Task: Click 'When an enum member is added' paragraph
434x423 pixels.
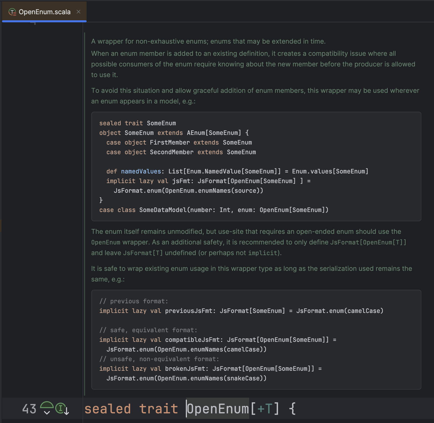Action: point(253,64)
